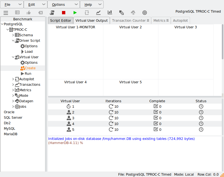The width and height of the screenshot is (224, 177).
Task: Switch to the Transaction Counter tab
Action: pos(131,21)
